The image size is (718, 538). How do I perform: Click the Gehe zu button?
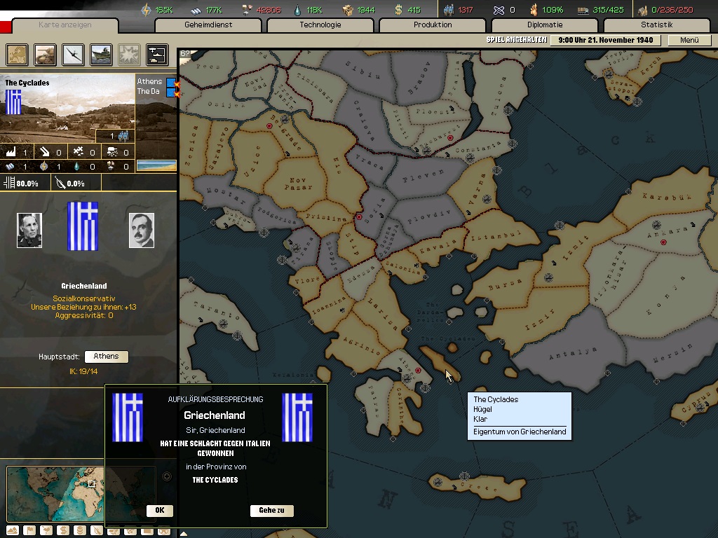(x=271, y=511)
